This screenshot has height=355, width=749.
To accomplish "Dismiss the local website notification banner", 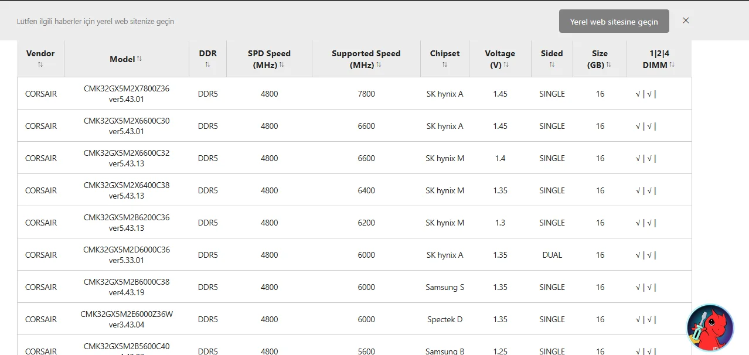I will pyautogui.click(x=686, y=21).
